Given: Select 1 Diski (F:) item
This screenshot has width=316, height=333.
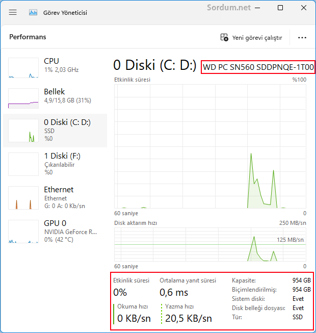Looking at the screenshot, I should (x=55, y=164).
